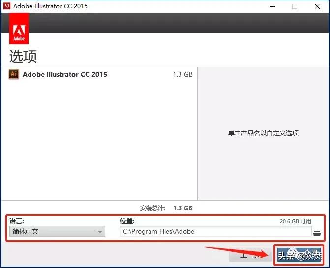Close the Adobe Illustrator CC 2015 installer window
This screenshot has height=268, width=330.
click(317, 6)
